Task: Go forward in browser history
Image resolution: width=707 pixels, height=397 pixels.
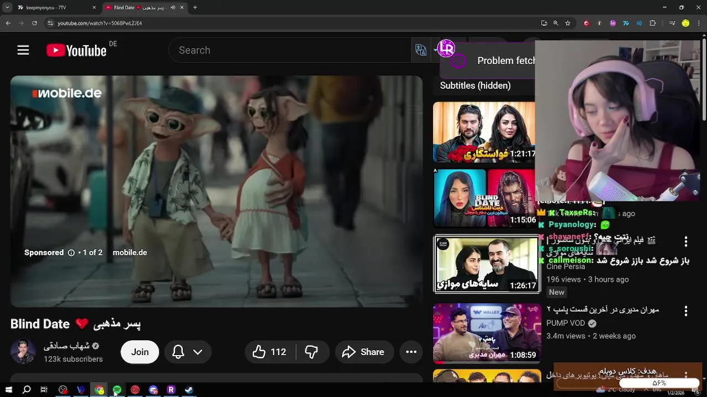Action: [x=21, y=23]
